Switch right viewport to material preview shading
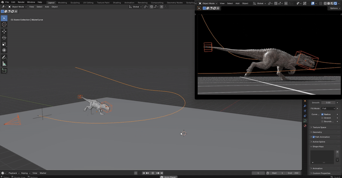The image size is (342, 178). point(332,3)
